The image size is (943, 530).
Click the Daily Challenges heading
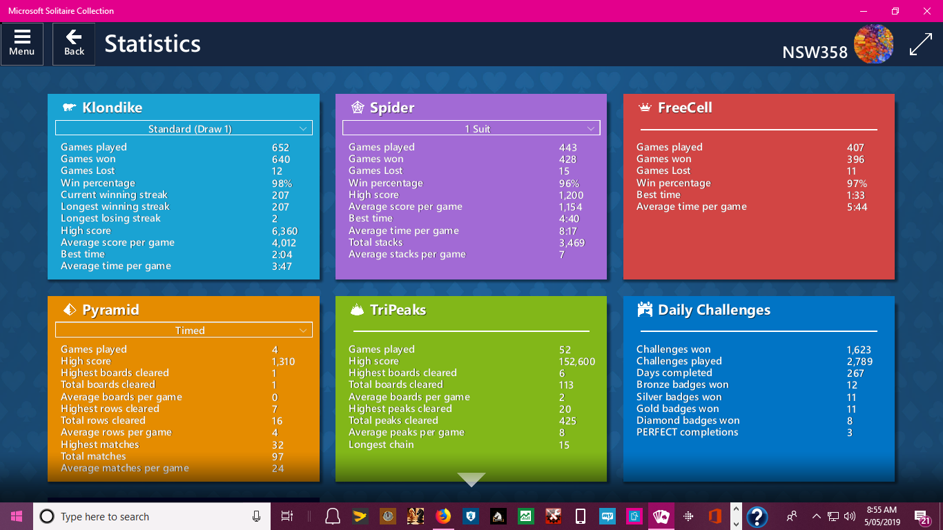pyautogui.click(x=714, y=310)
